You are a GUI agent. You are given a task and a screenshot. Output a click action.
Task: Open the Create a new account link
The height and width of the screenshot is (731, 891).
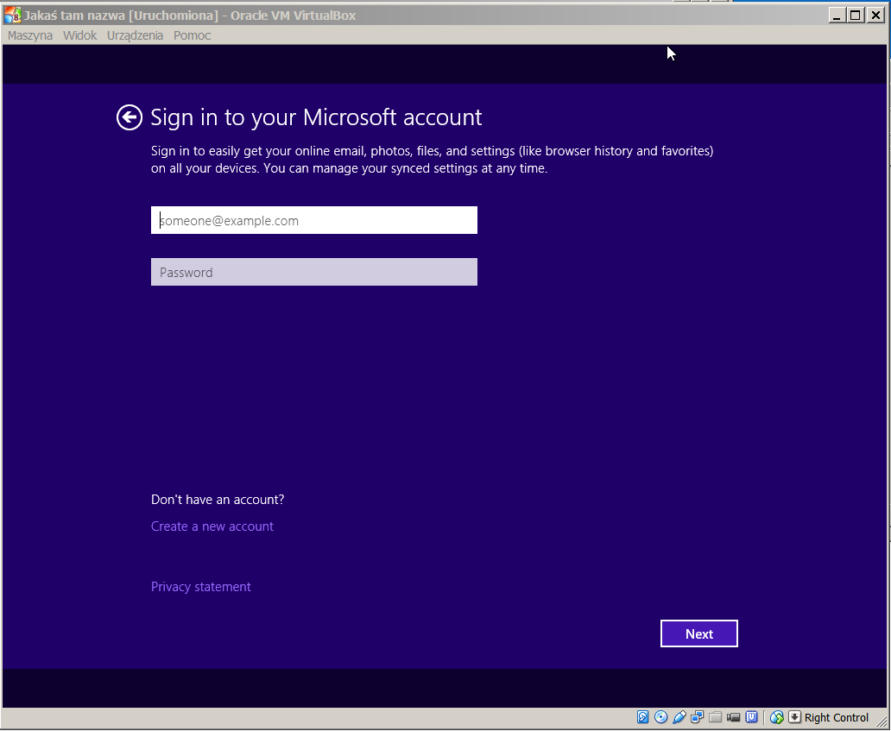coord(212,526)
